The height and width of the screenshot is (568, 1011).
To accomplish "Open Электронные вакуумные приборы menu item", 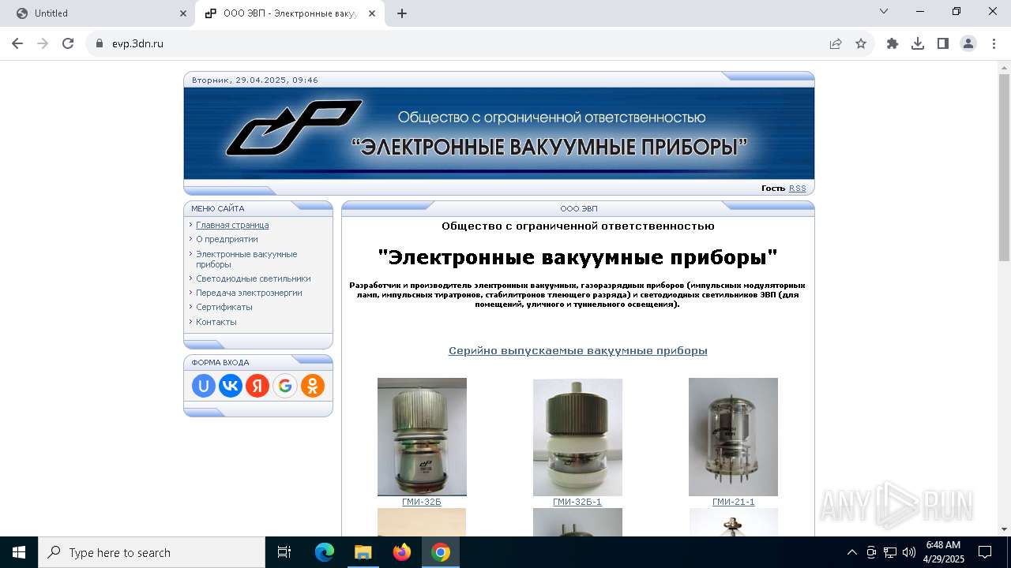I will click(246, 259).
